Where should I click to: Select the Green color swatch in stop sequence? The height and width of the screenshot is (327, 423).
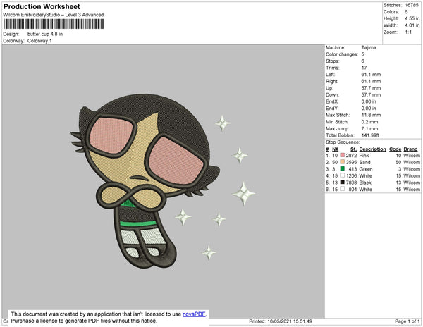[343, 168]
